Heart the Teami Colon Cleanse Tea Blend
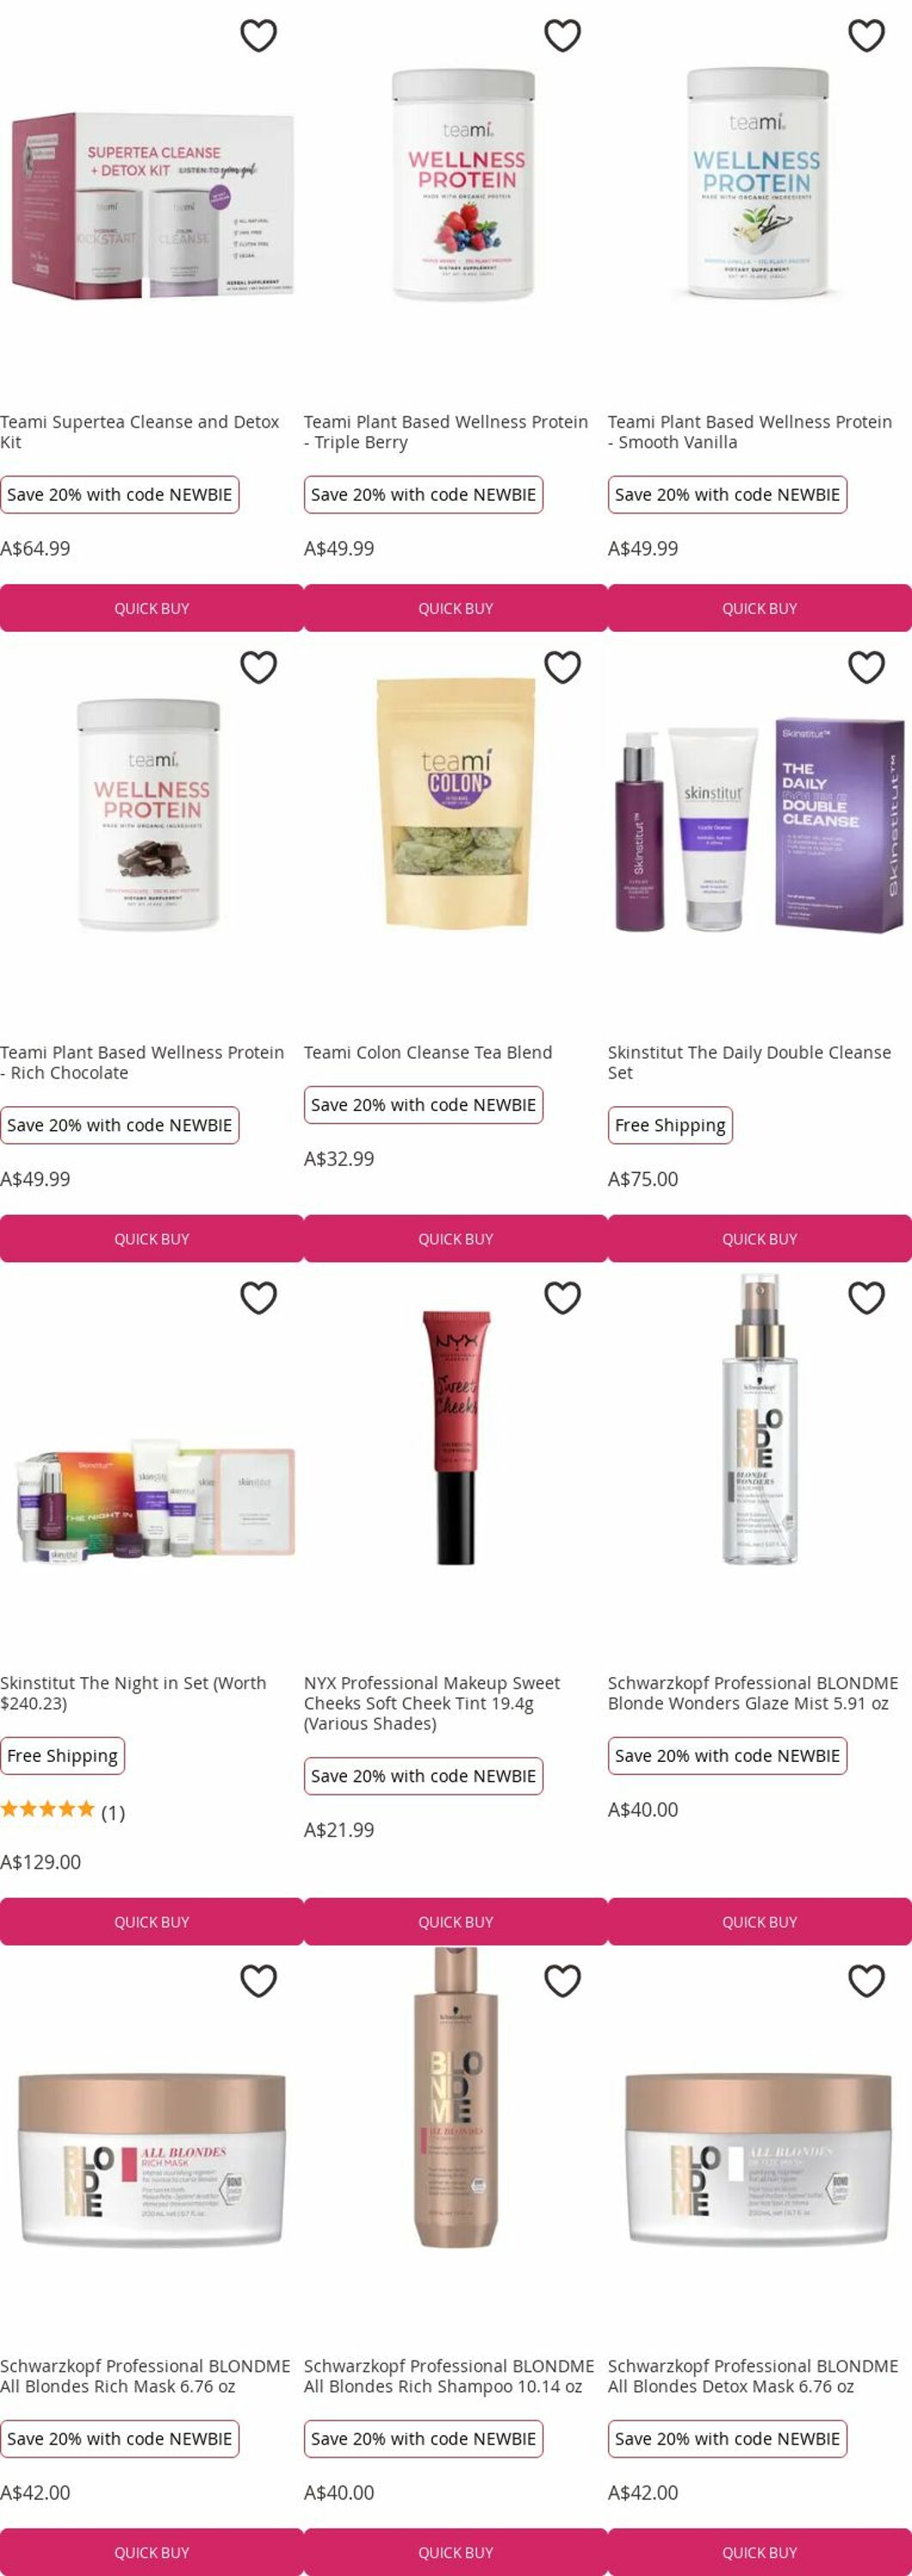This screenshot has width=912, height=2576. point(562,667)
